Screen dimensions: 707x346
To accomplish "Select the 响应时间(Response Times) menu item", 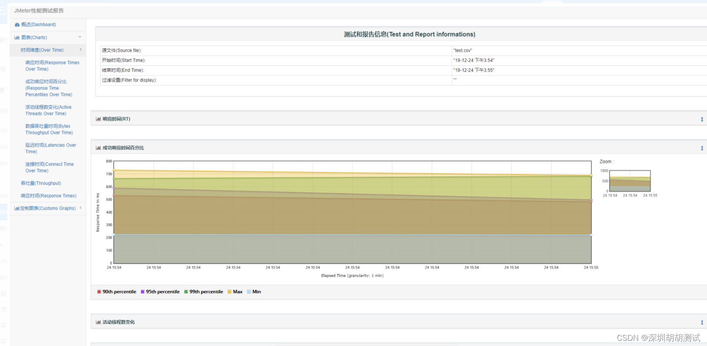I will pos(49,196).
